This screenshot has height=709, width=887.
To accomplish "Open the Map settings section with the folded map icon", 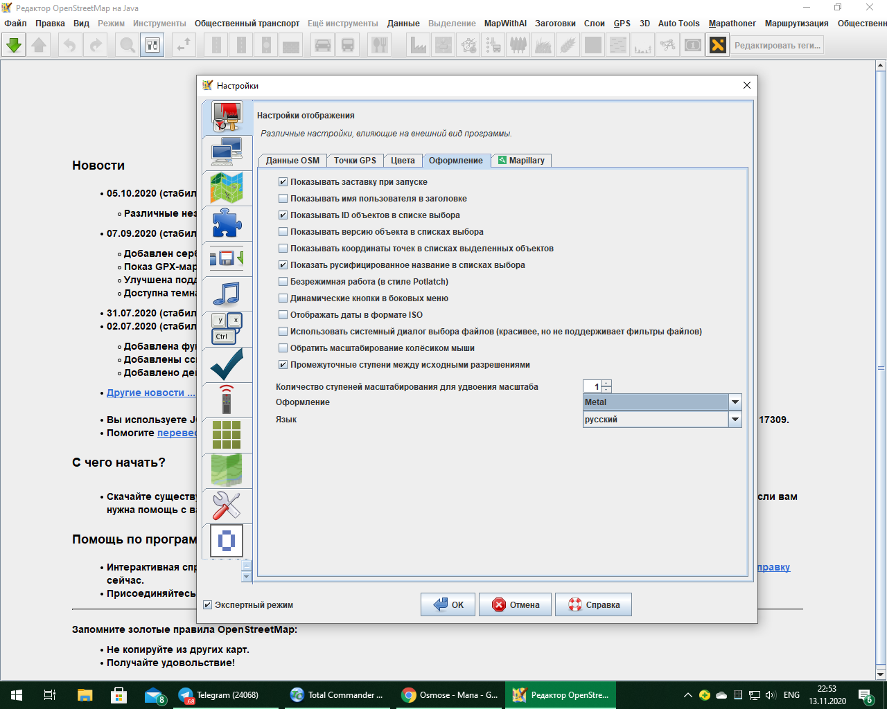I will click(x=227, y=188).
